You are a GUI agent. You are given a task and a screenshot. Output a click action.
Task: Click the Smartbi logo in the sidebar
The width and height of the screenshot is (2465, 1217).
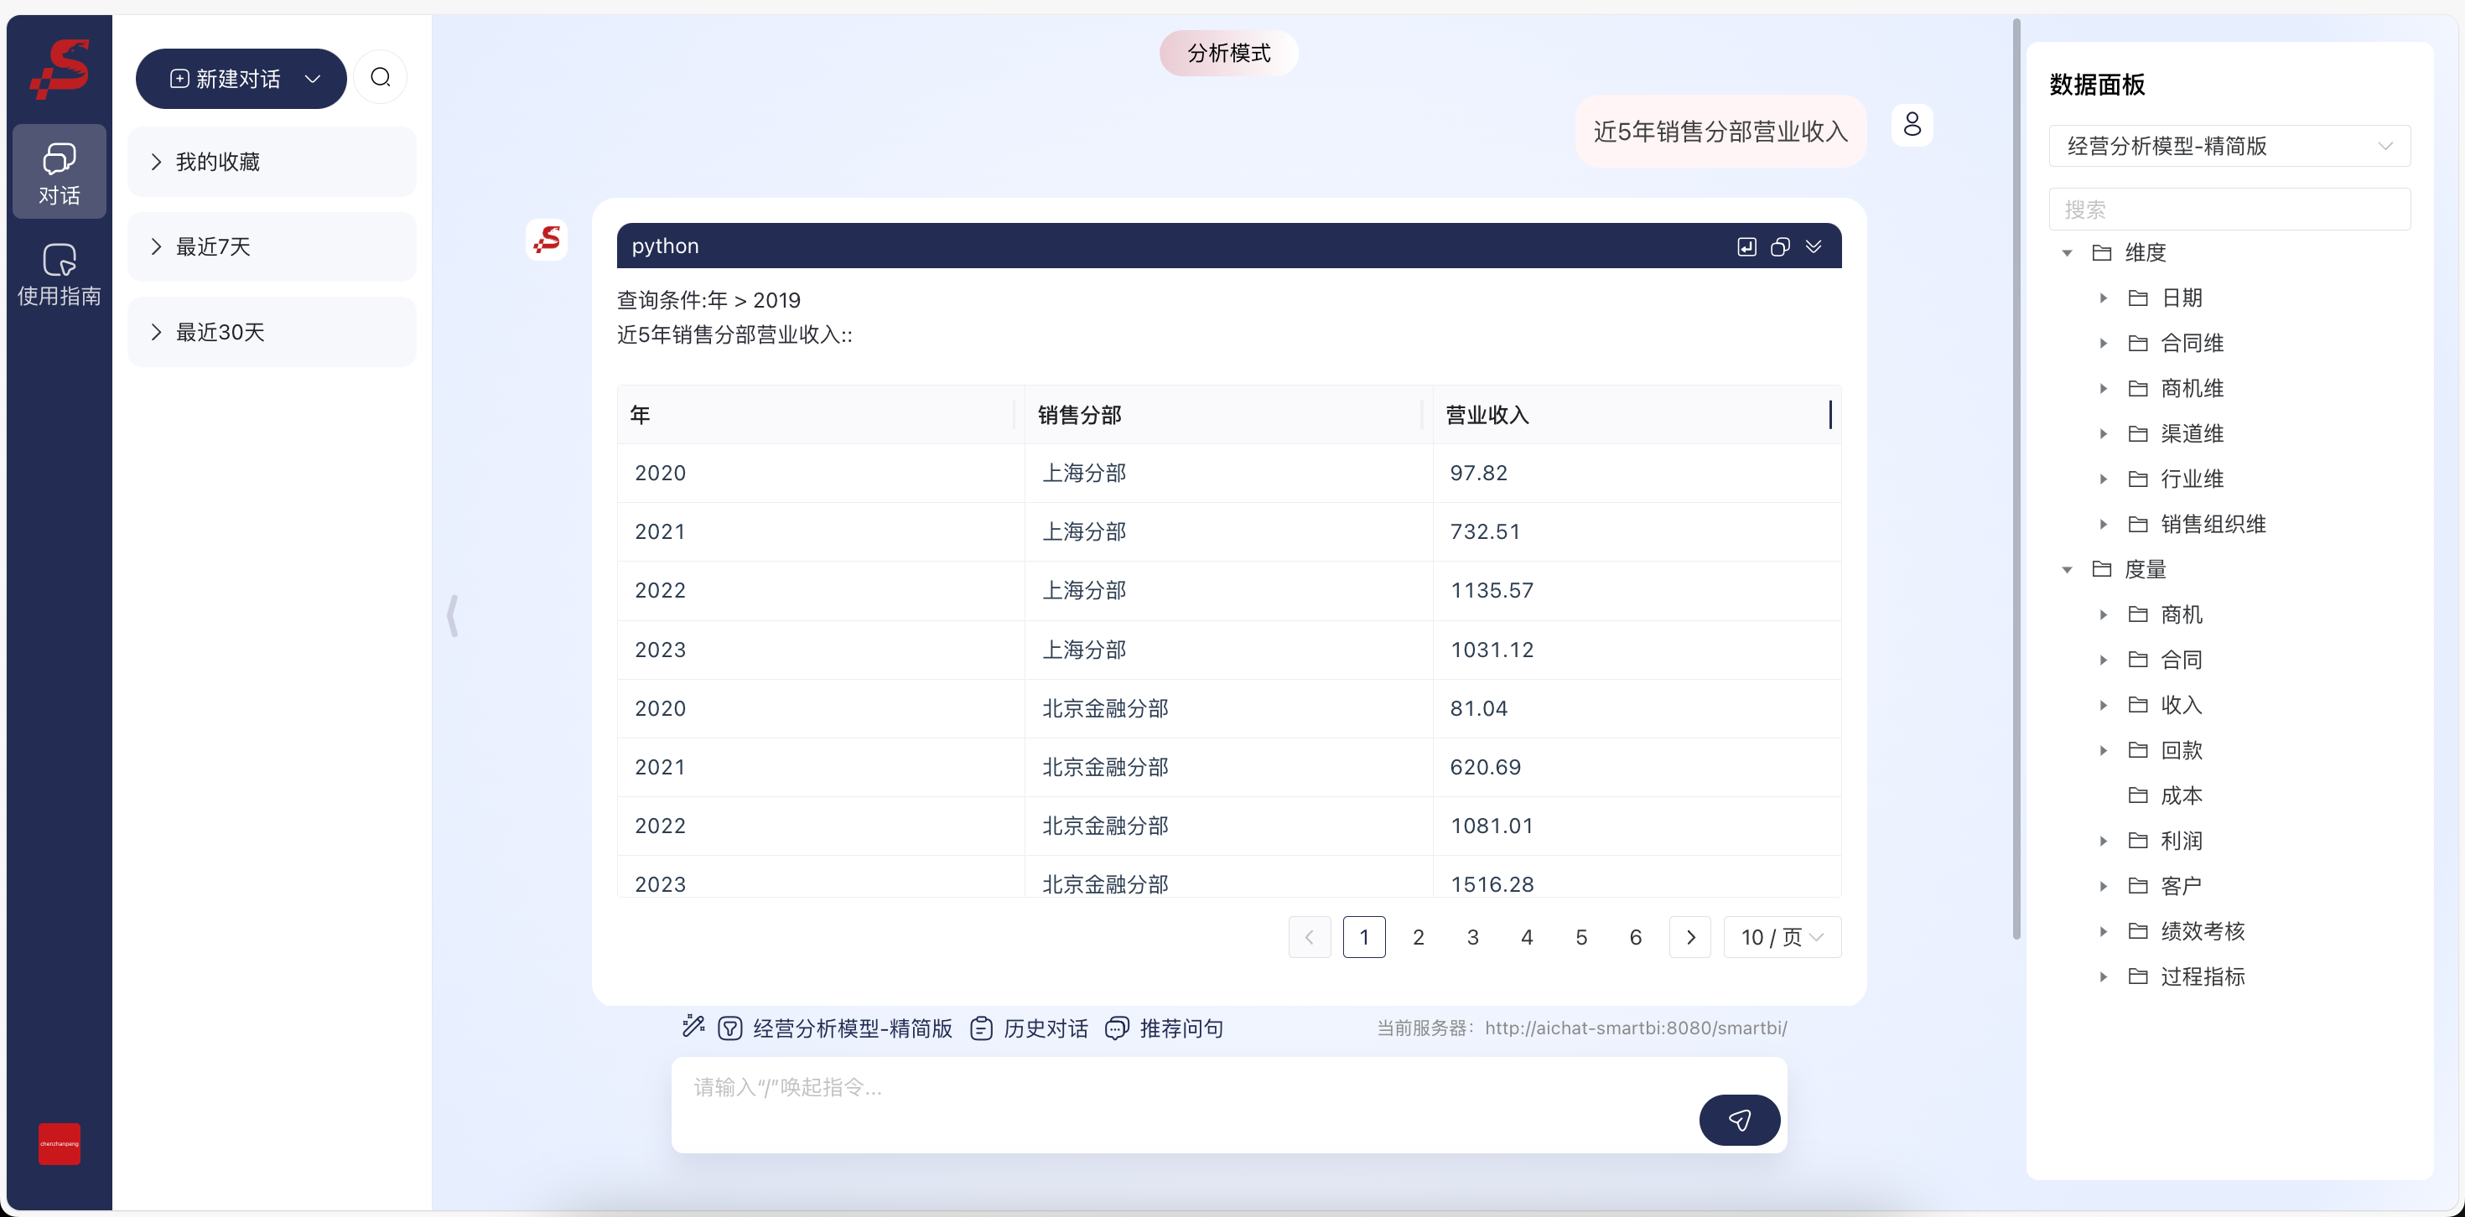pyautogui.click(x=60, y=68)
